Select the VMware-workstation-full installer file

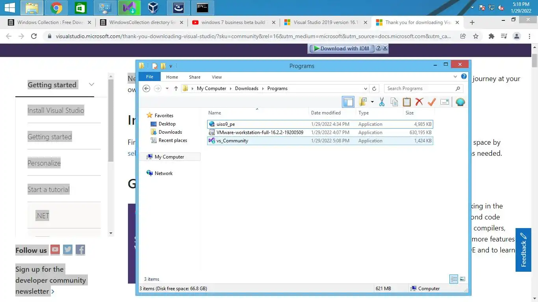(320, 133)
